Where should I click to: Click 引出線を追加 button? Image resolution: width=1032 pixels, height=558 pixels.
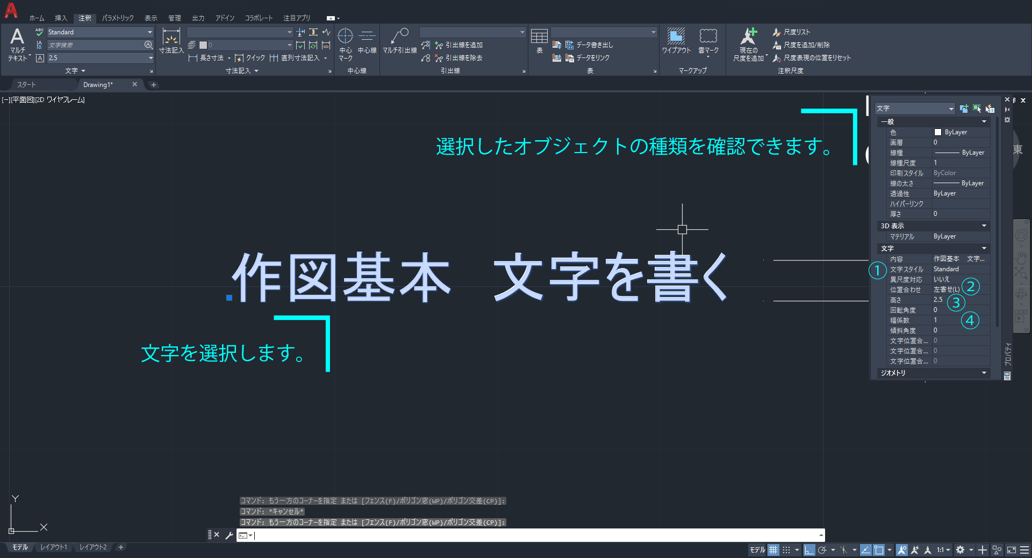[x=458, y=45]
